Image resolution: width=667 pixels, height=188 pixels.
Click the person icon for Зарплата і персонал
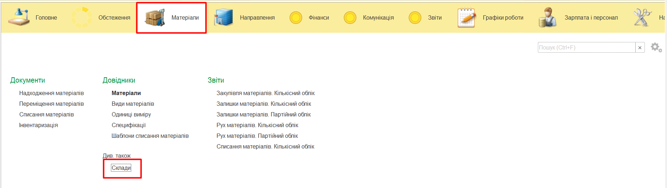click(x=548, y=17)
